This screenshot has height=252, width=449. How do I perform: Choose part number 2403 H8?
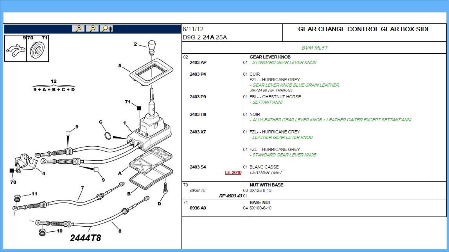tap(198, 114)
